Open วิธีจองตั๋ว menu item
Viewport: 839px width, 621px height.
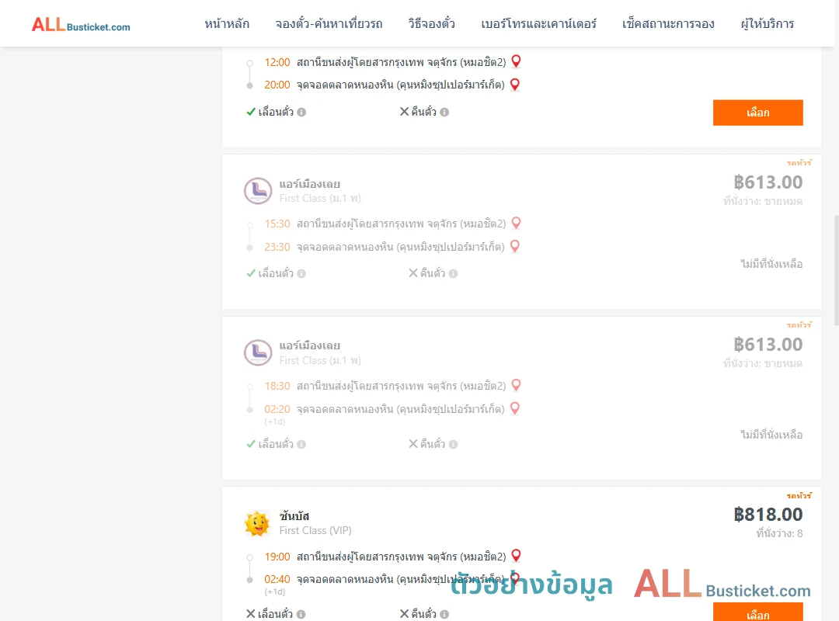tap(431, 24)
